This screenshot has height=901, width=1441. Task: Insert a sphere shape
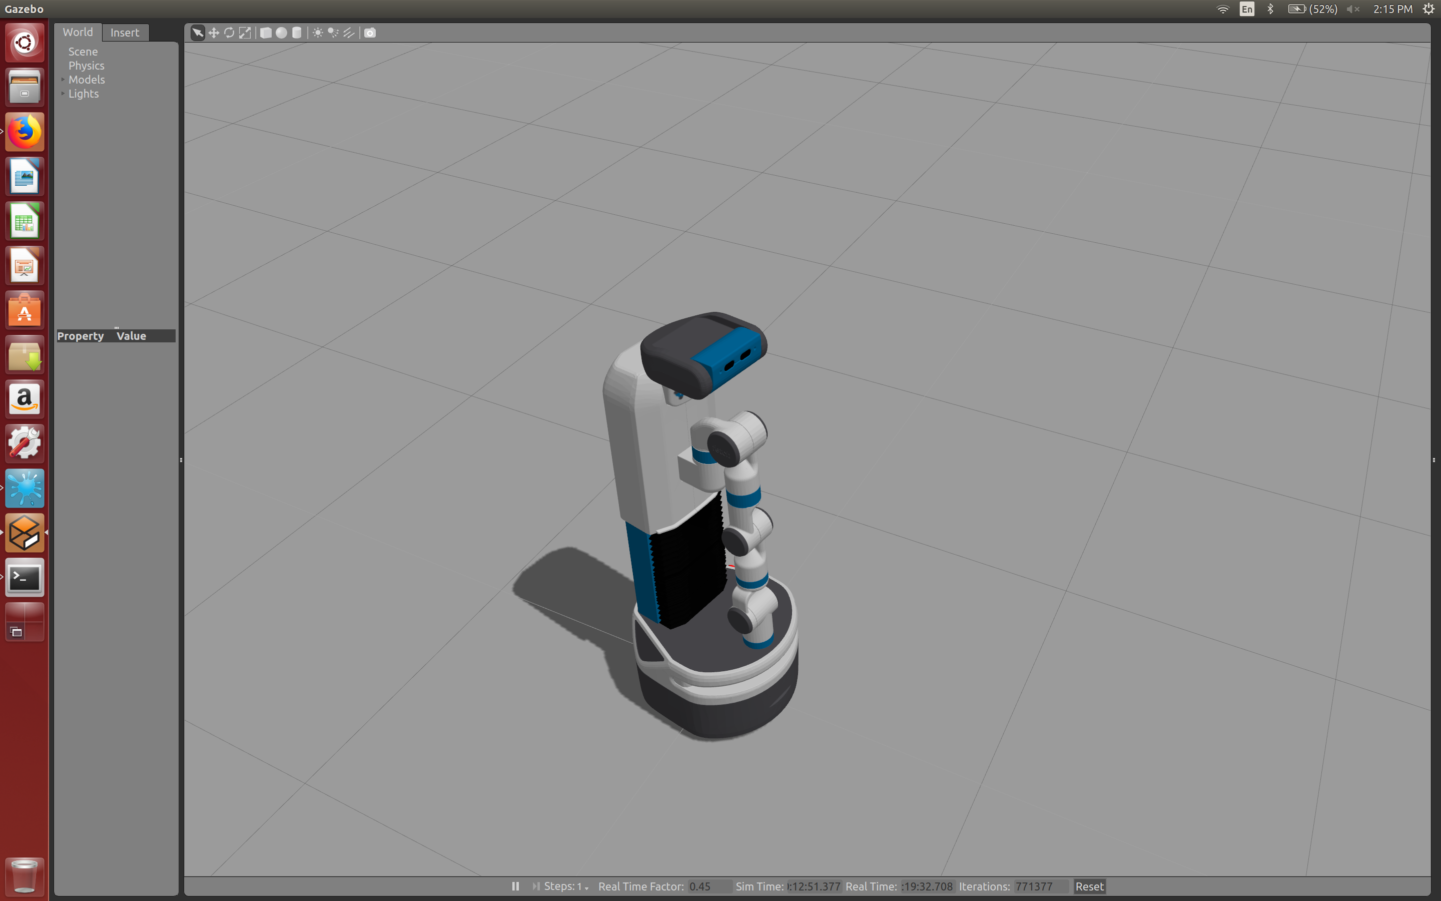(282, 33)
